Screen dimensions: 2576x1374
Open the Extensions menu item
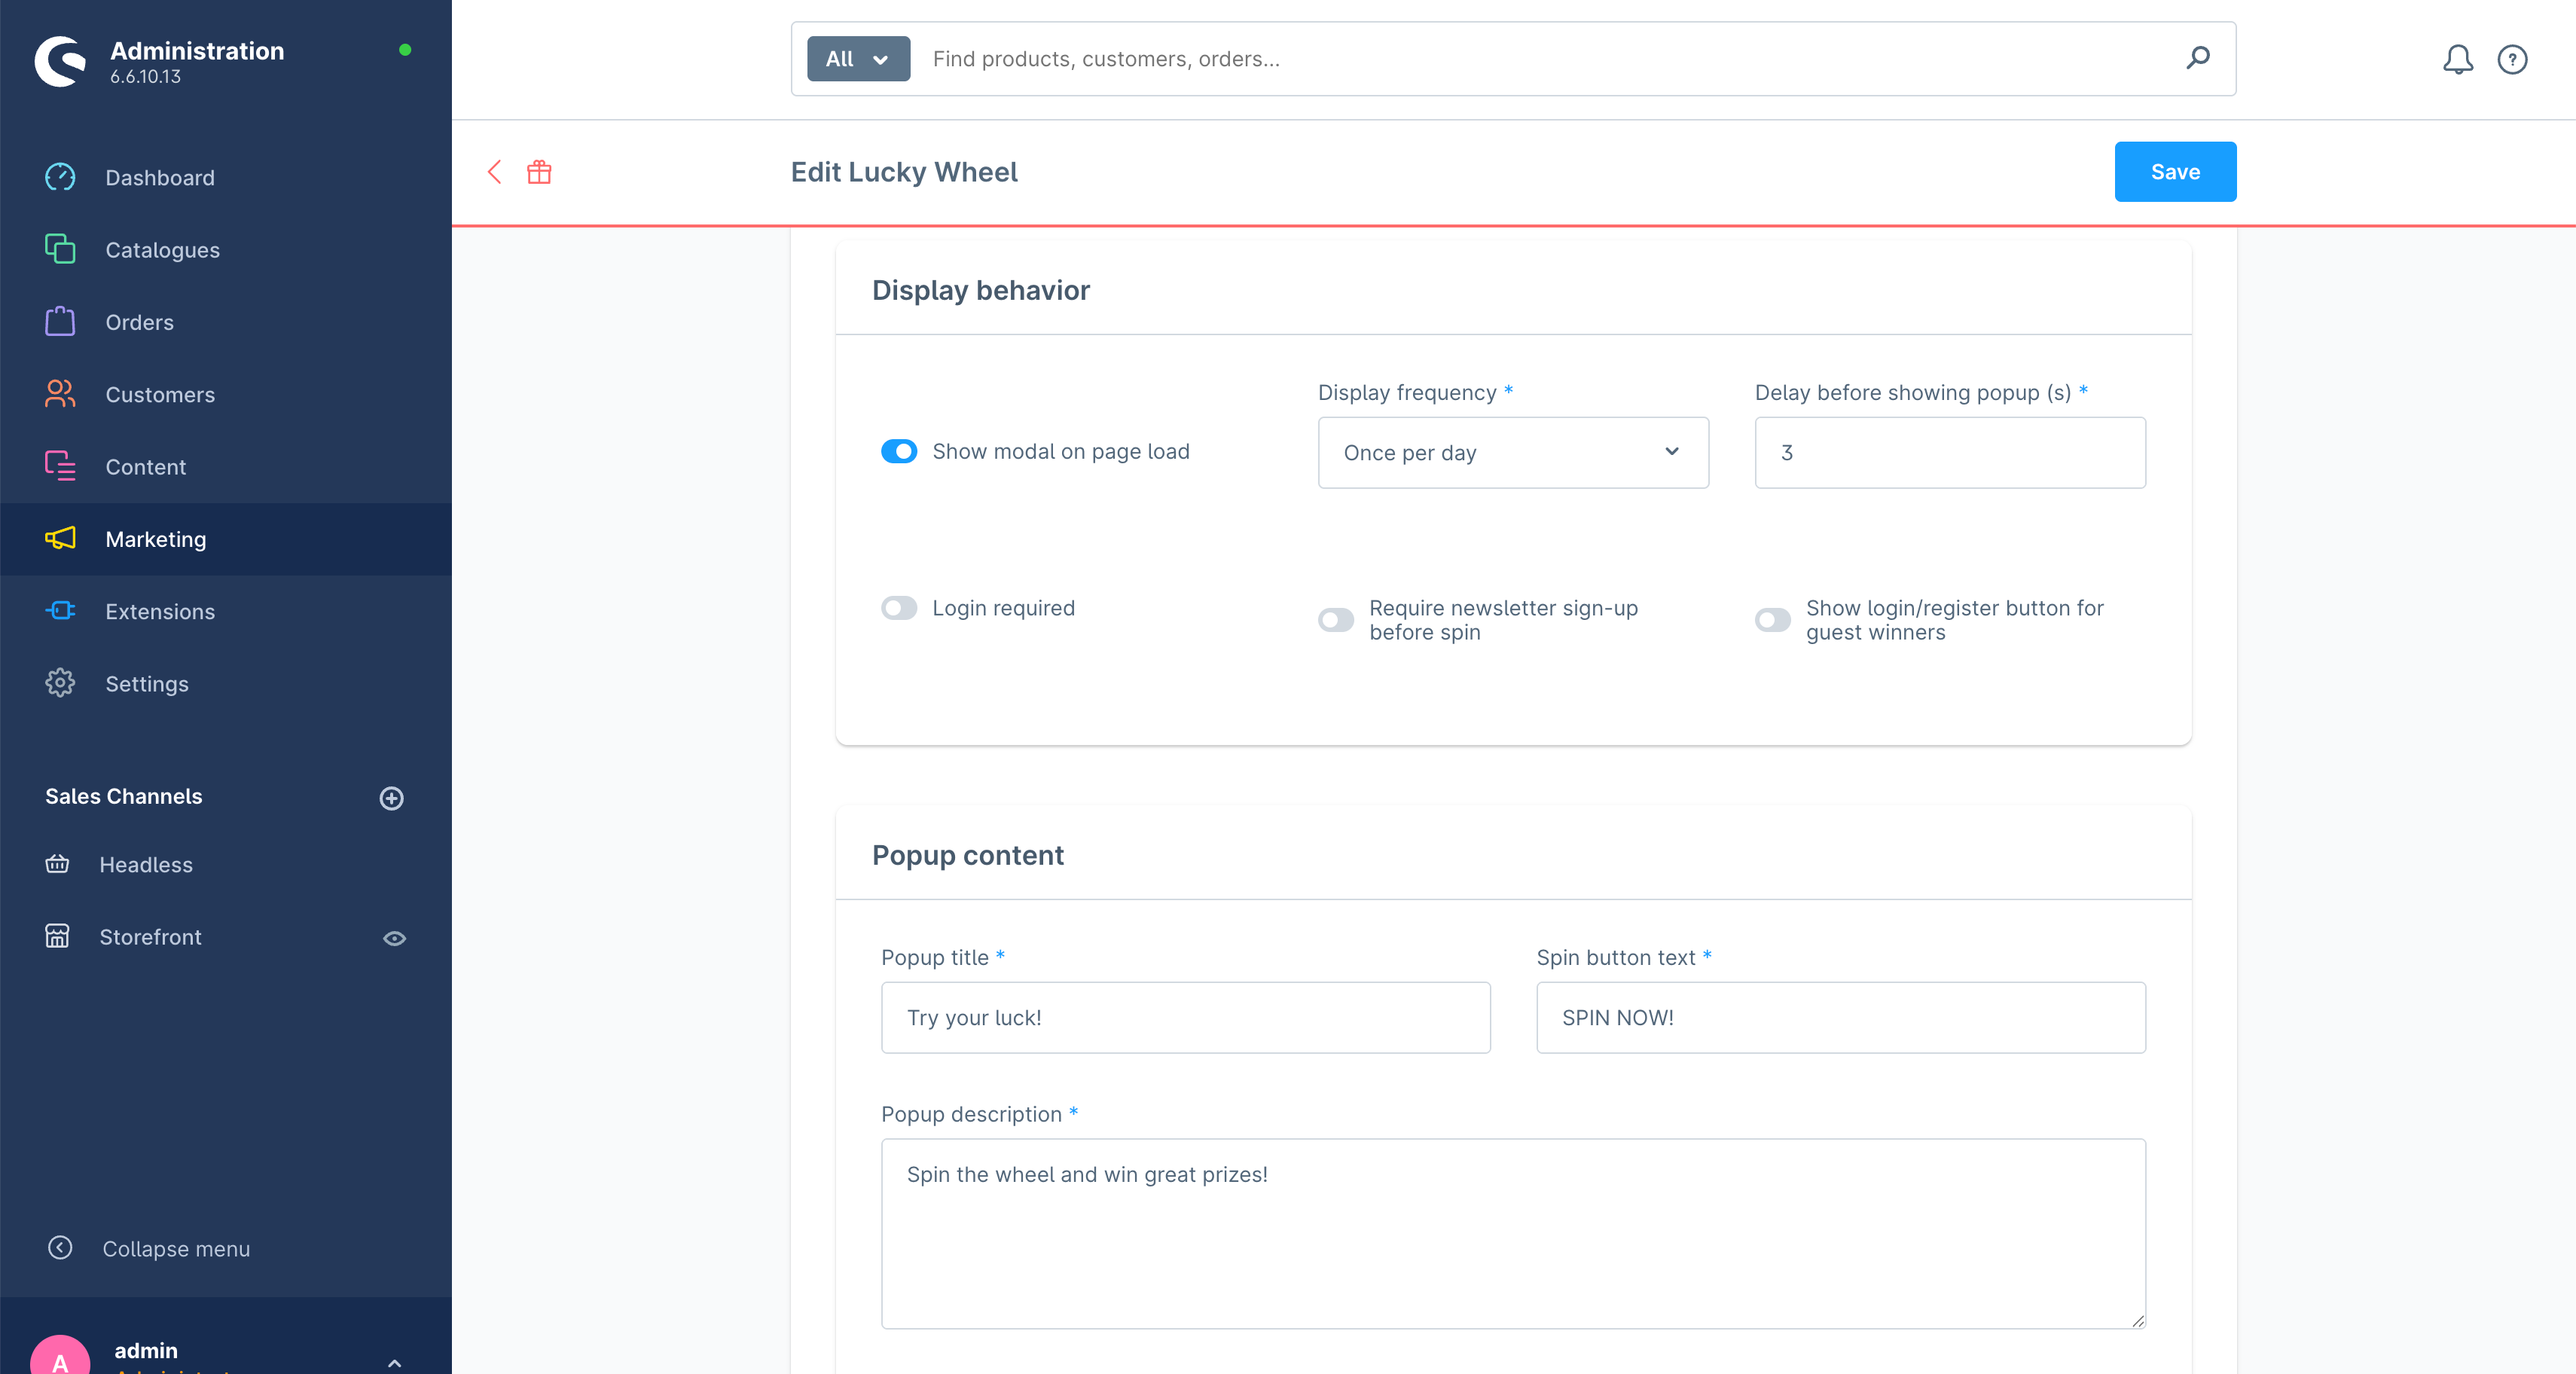[159, 611]
